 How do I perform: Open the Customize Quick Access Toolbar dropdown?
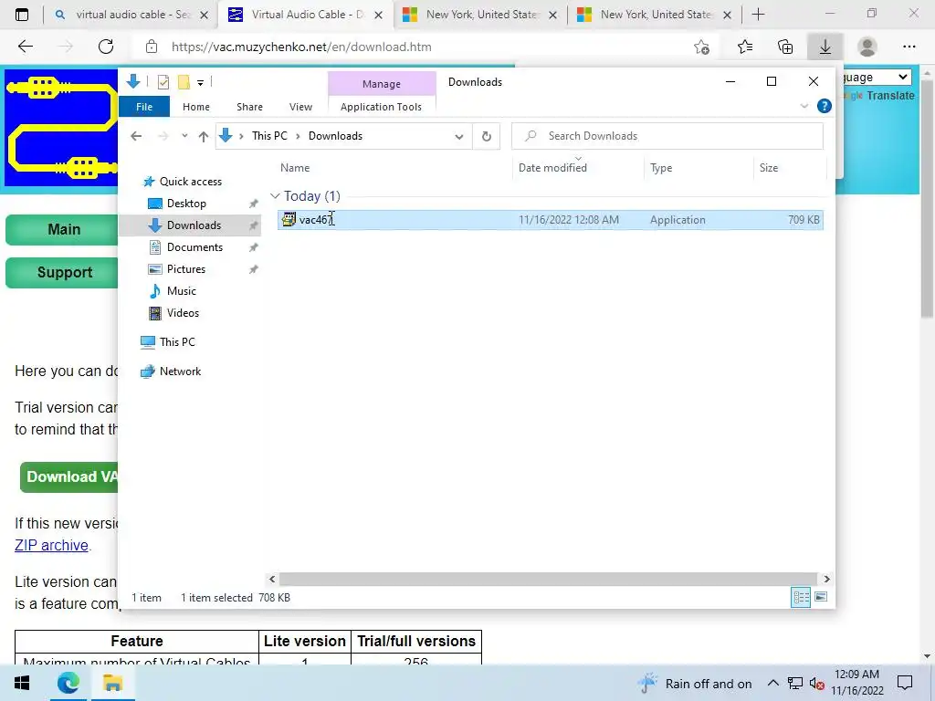(200, 83)
